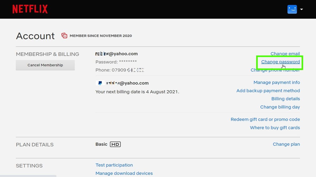View Billing details
316x177 pixels.
click(285, 99)
